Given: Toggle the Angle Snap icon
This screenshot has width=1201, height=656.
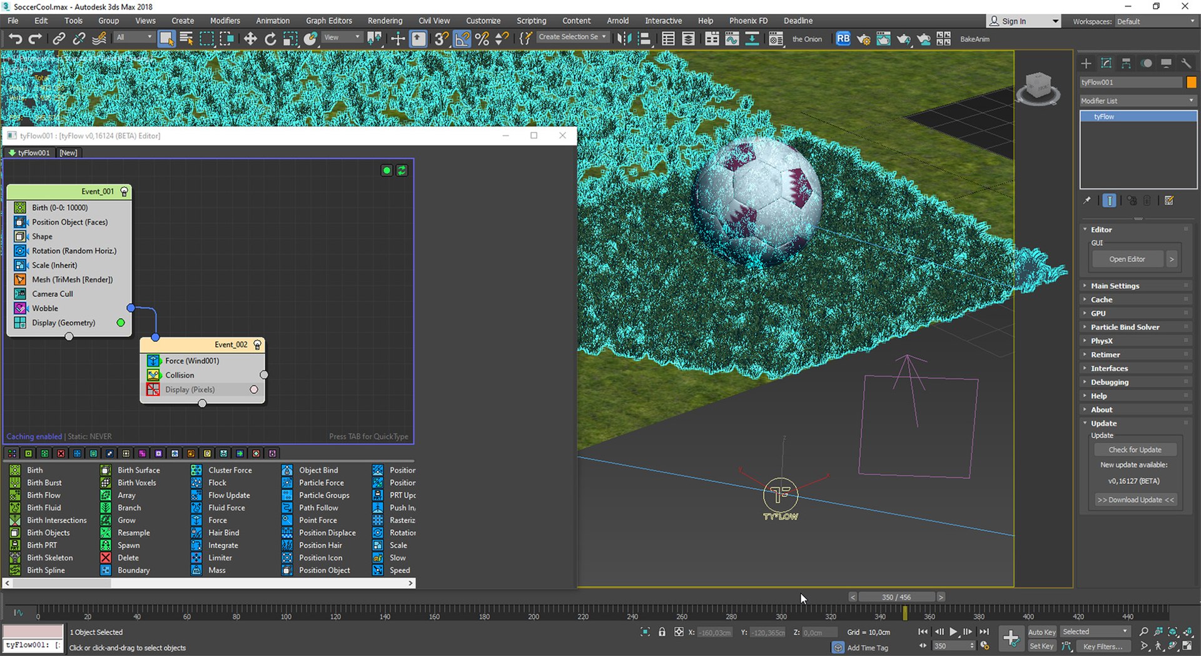Looking at the screenshot, I should [x=462, y=39].
